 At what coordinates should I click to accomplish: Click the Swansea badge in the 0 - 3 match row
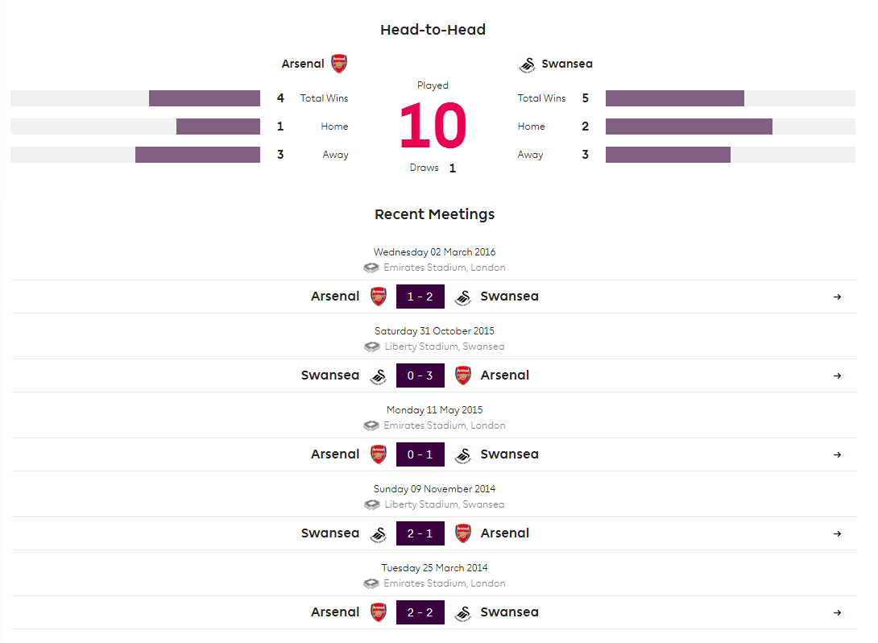click(x=379, y=376)
